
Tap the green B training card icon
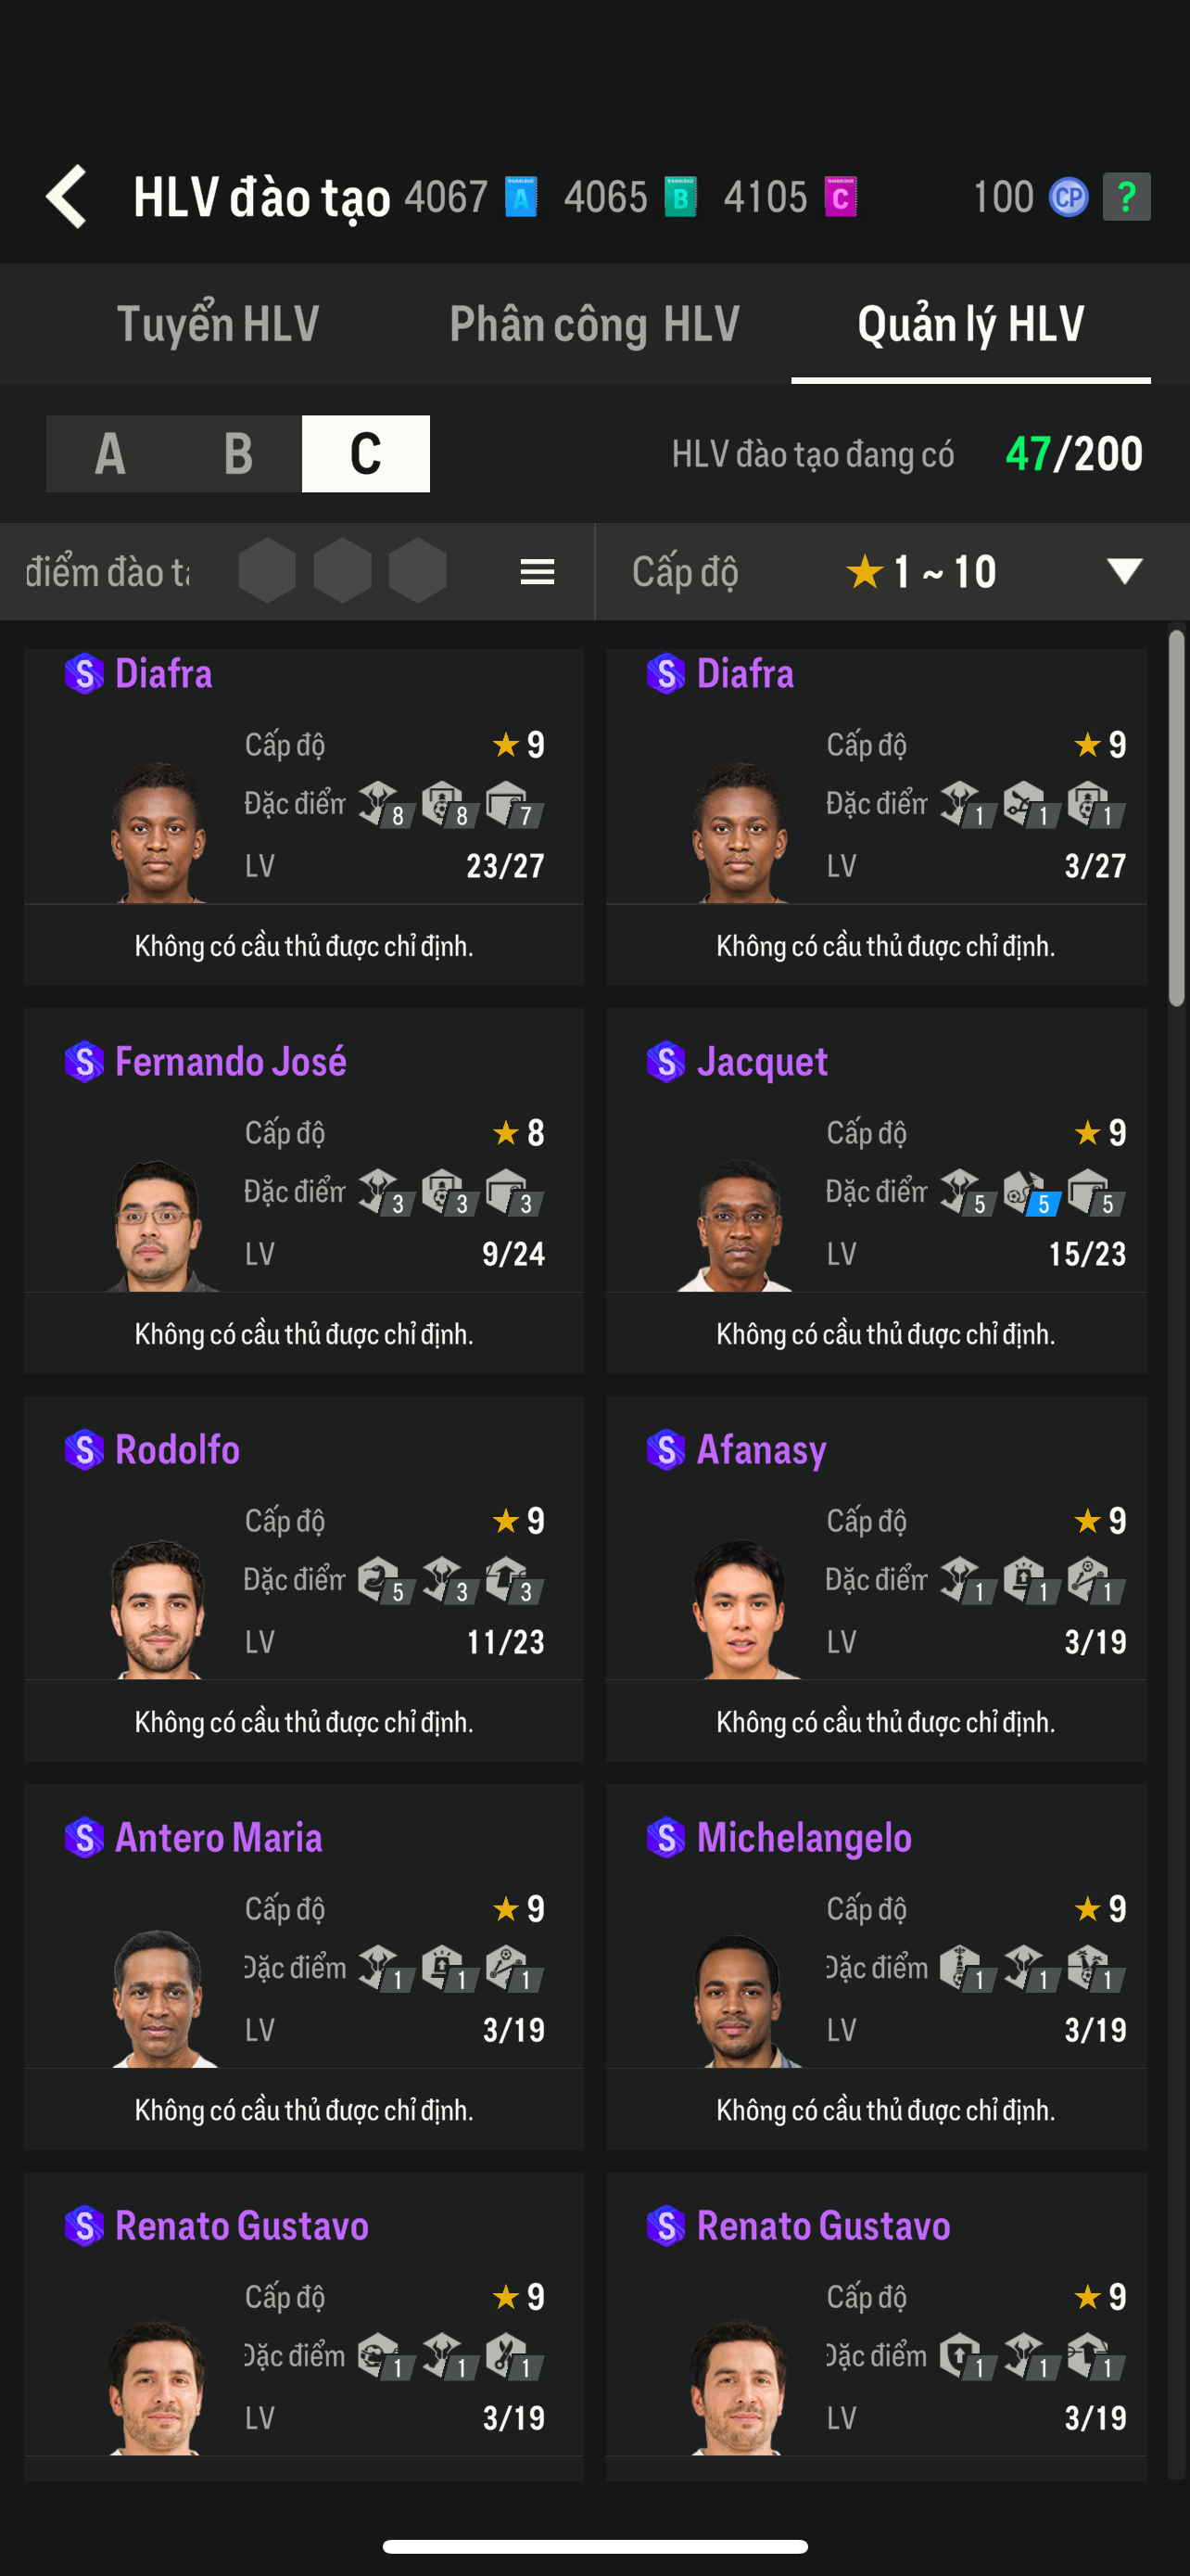[x=680, y=196]
